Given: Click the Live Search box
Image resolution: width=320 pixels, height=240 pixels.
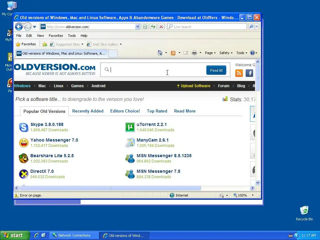Looking at the screenshot, I should coord(207,27).
